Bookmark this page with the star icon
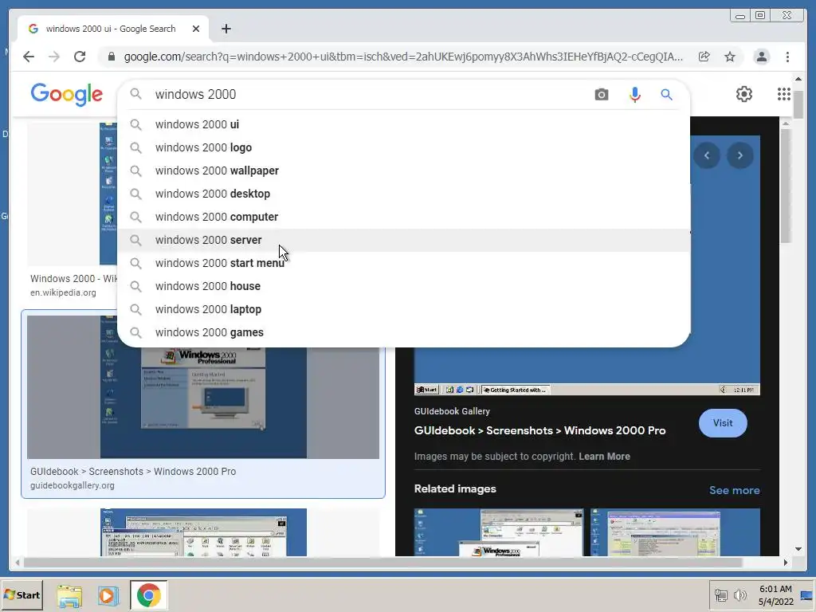 tap(730, 57)
